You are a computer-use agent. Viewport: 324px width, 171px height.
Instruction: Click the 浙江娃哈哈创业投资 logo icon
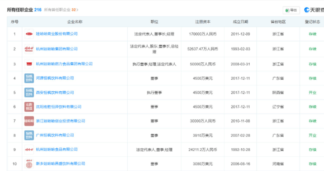point(29,121)
